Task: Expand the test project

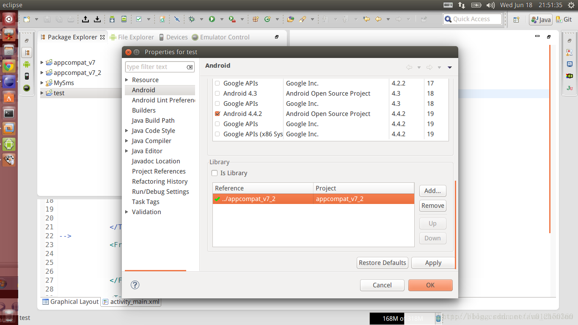Action: click(x=42, y=93)
